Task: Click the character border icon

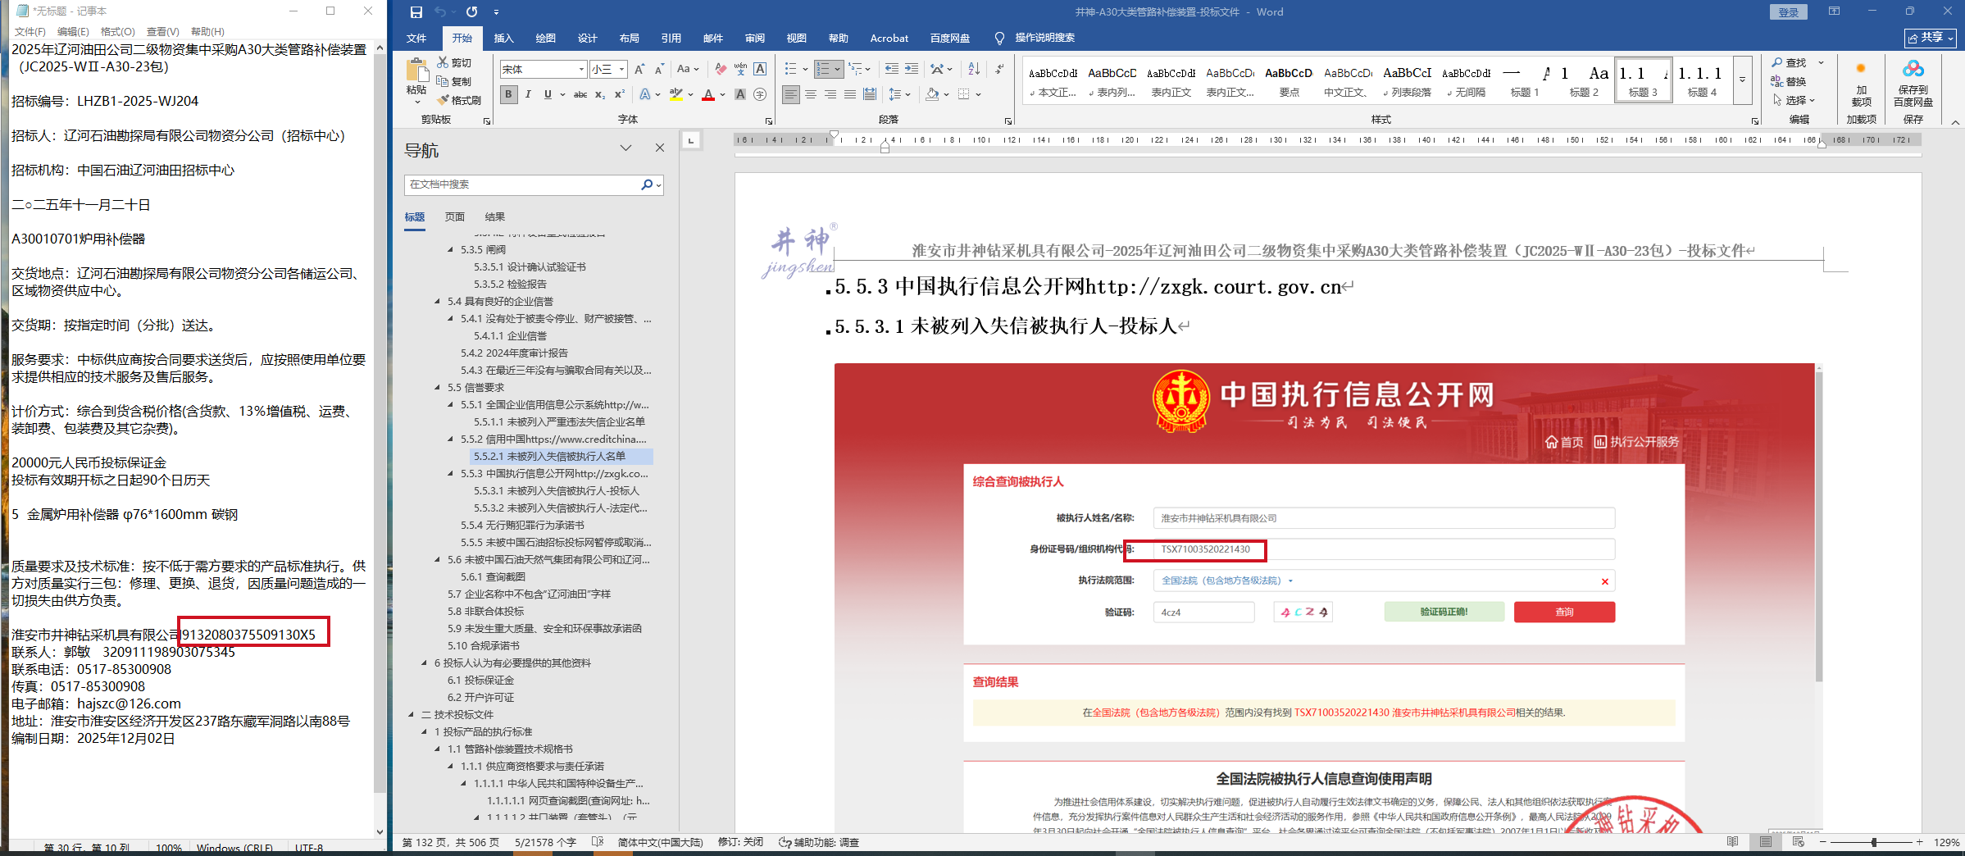Action: click(760, 70)
